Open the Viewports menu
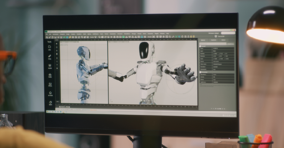This screenshot has height=148, width=284. point(62,34)
